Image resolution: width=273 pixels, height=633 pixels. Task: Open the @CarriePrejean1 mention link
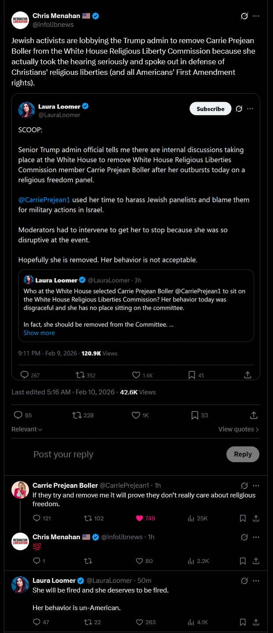point(44,200)
